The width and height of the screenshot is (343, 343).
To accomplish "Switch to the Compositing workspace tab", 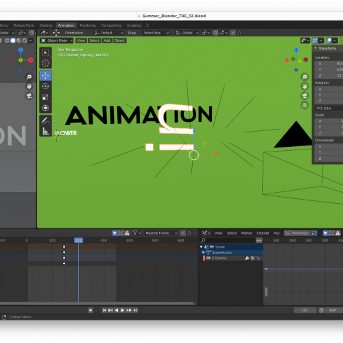I will (x=111, y=25).
